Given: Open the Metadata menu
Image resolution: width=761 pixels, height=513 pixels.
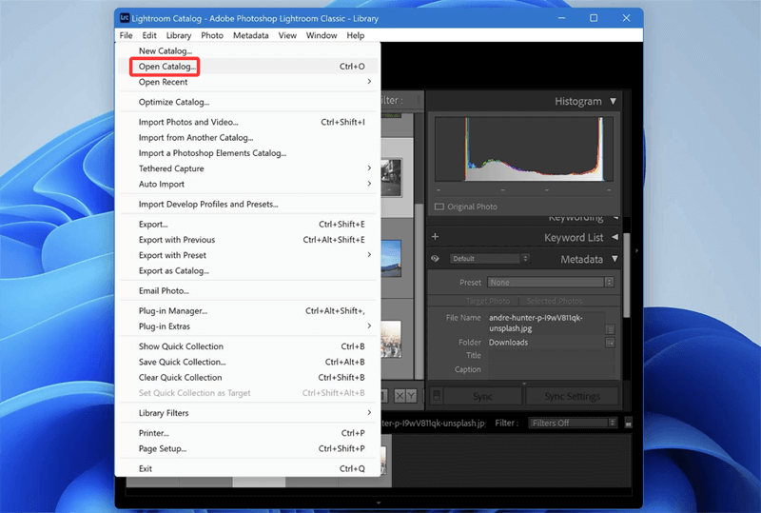Looking at the screenshot, I should click(x=250, y=35).
